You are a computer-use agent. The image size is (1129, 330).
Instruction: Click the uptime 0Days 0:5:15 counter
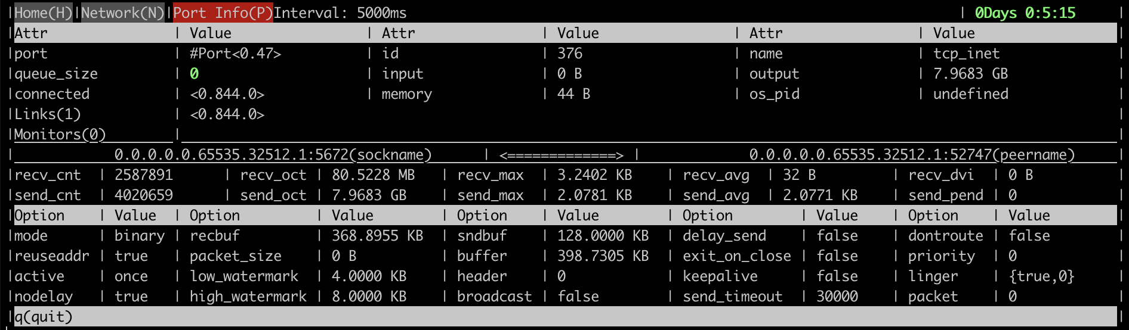click(1025, 13)
